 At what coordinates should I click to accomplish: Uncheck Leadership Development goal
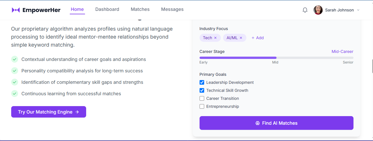pyautogui.click(x=202, y=82)
